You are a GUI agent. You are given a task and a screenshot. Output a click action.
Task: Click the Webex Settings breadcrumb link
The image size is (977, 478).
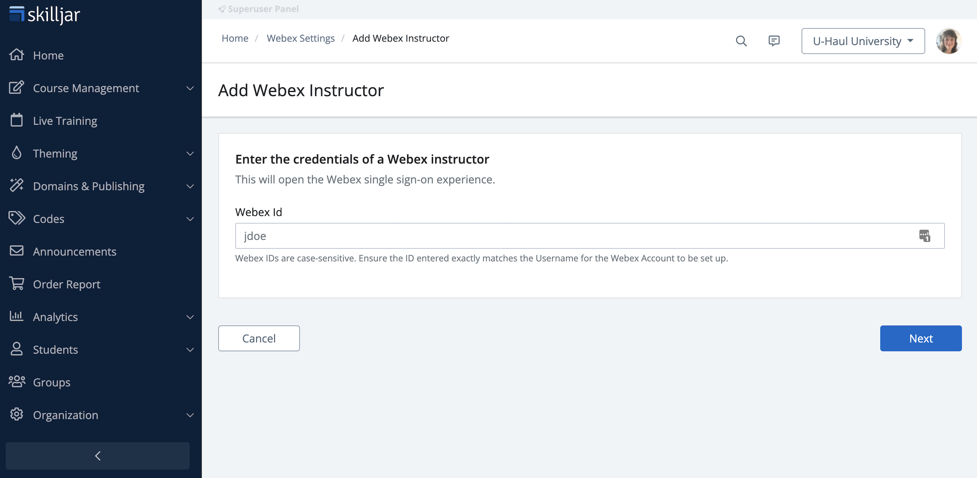coord(300,38)
